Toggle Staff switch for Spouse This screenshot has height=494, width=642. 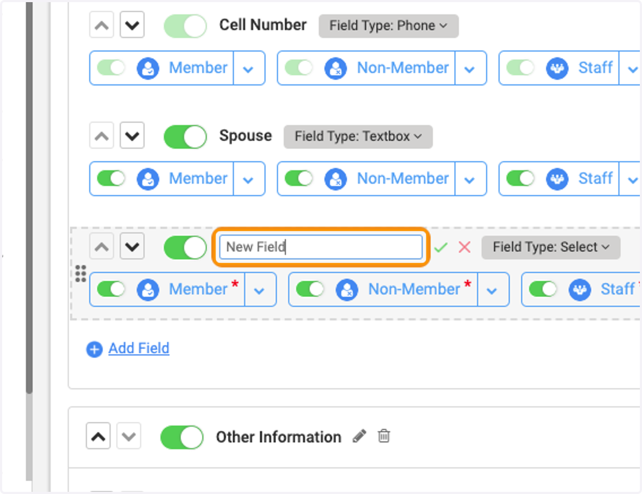pyautogui.click(x=520, y=179)
